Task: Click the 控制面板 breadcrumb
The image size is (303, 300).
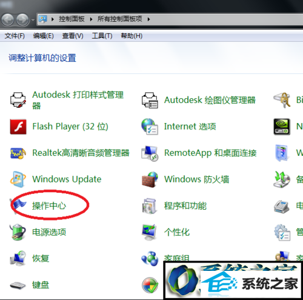Action: coord(72,19)
